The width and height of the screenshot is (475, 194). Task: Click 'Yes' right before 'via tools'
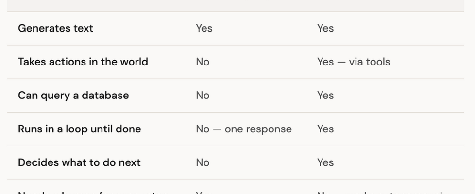(x=325, y=62)
